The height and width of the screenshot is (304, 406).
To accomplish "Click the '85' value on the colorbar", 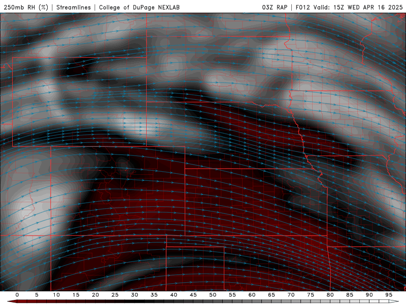I will [350, 295].
